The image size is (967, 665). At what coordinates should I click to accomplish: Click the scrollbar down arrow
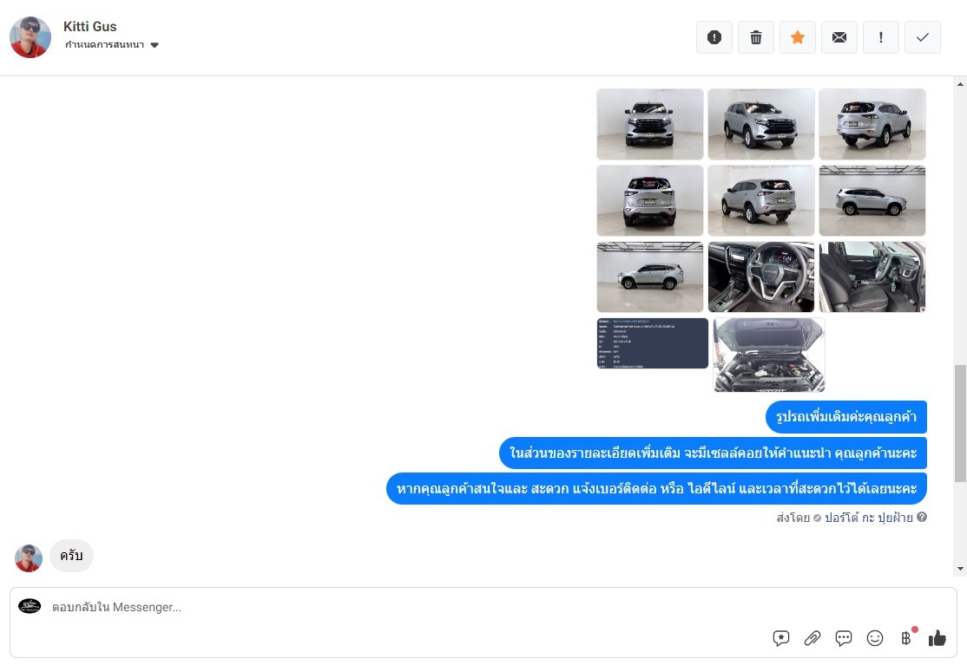[960, 569]
